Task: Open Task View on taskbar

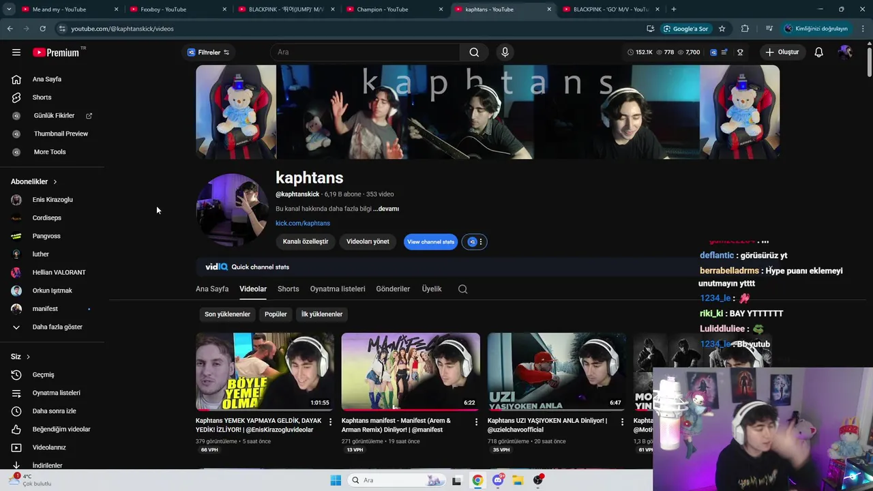Action: 456,480
